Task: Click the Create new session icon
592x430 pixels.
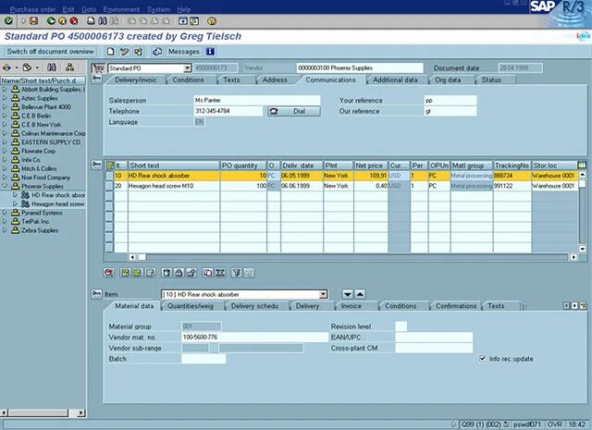Action: point(183,20)
